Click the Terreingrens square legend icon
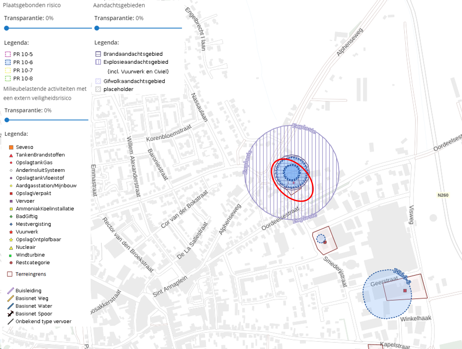The image size is (462, 349). point(10,274)
